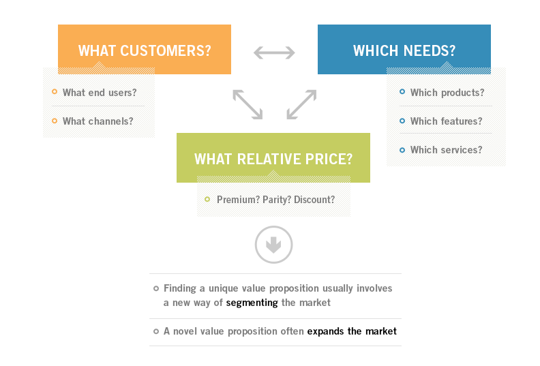Click the bold text 'expands the market'
Screen dimensions: 540x366
tap(352, 331)
